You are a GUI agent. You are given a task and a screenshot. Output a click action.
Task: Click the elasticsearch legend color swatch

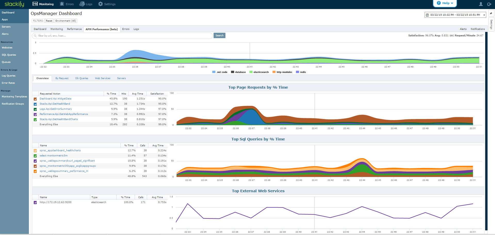pyautogui.click(x=251, y=72)
